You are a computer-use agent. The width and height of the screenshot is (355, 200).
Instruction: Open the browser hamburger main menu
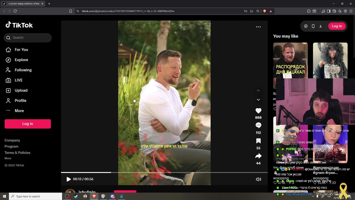click(x=351, y=11)
